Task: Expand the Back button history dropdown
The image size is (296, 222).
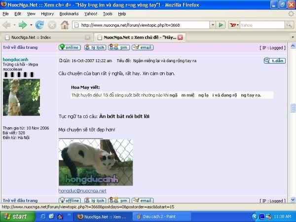Action: point(15,25)
